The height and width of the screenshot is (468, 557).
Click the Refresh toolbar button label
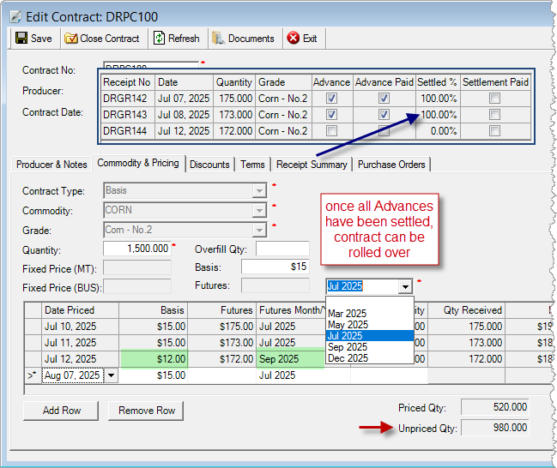click(184, 39)
